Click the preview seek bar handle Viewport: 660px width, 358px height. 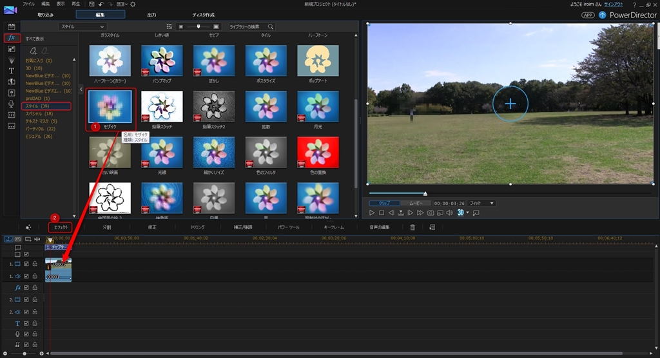pyautogui.click(x=425, y=193)
